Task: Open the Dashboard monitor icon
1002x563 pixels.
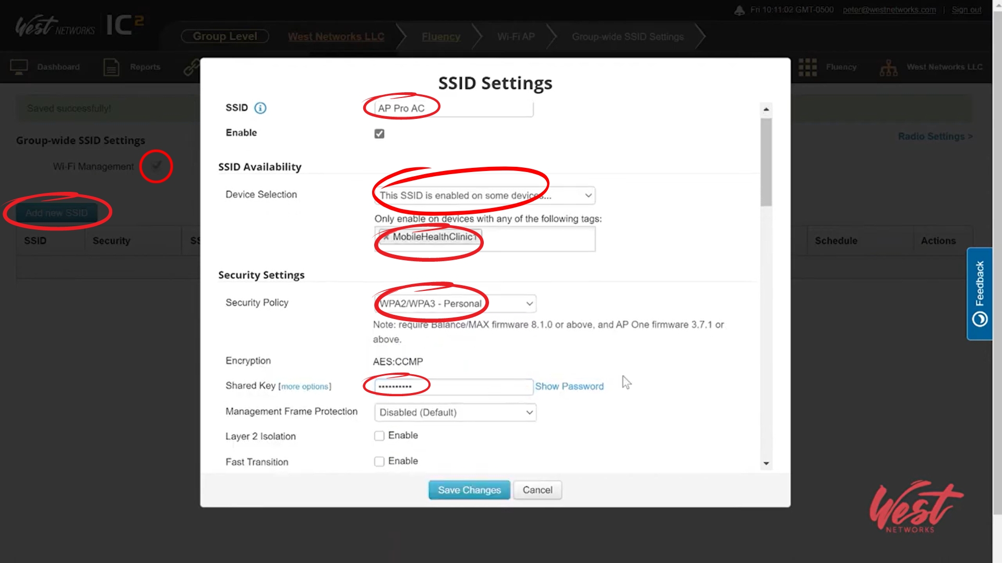Action: pos(19,67)
